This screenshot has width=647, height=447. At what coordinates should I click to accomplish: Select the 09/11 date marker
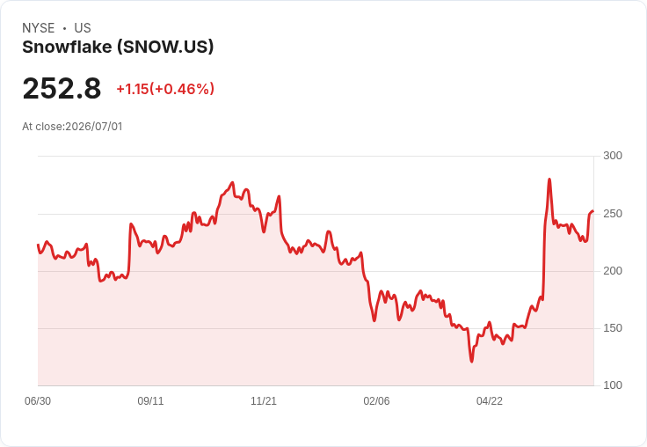150,400
